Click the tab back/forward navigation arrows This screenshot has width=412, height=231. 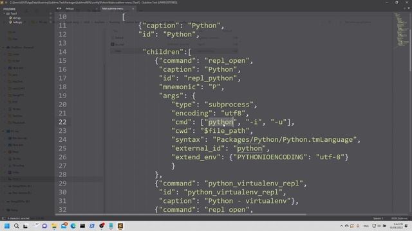tap(59, 8)
